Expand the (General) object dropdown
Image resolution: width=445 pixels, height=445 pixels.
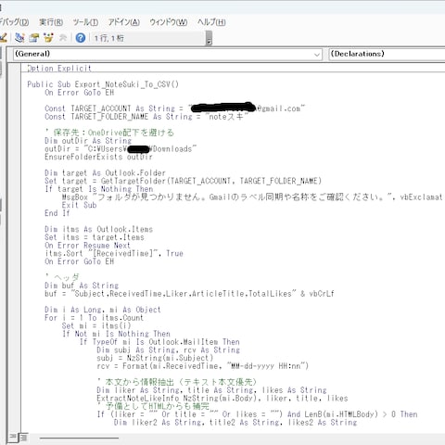168,55
